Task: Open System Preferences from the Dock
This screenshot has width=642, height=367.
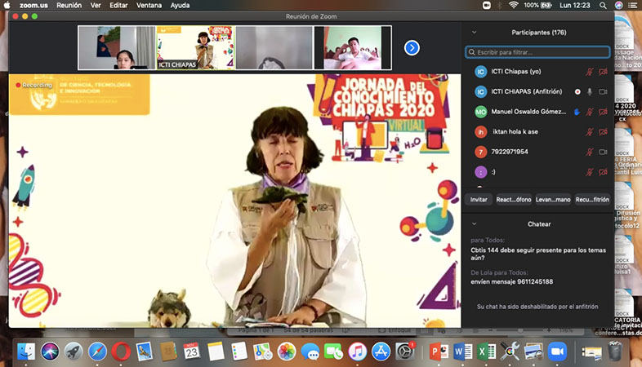Action: coord(405,352)
